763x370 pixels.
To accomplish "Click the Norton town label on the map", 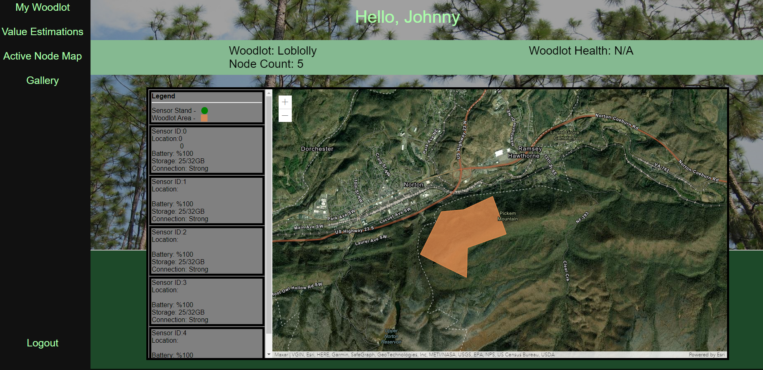I will pyautogui.click(x=413, y=185).
